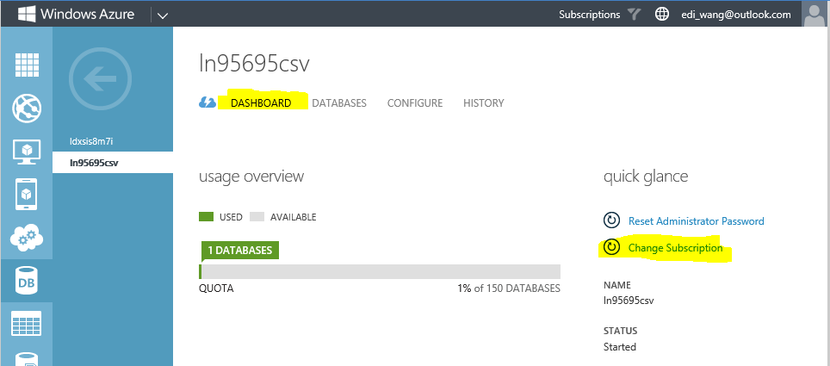Click the user avatar picture
The image size is (830, 366).
tap(815, 14)
